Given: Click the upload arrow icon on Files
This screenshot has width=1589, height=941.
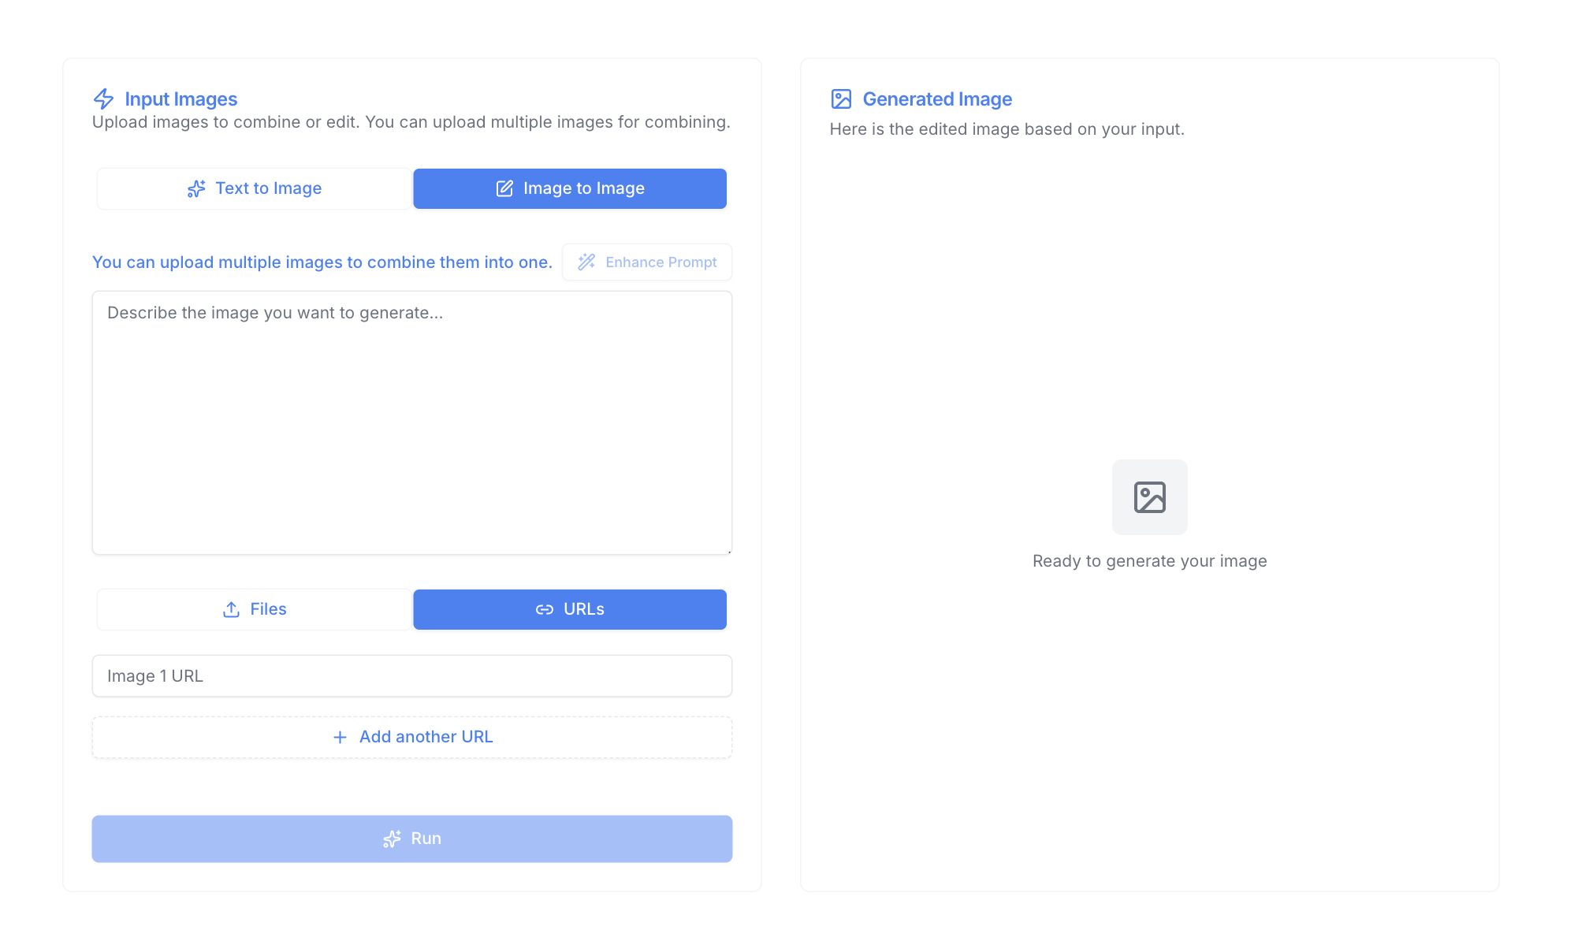Looking at the screenshot, I should coord(231,609).
